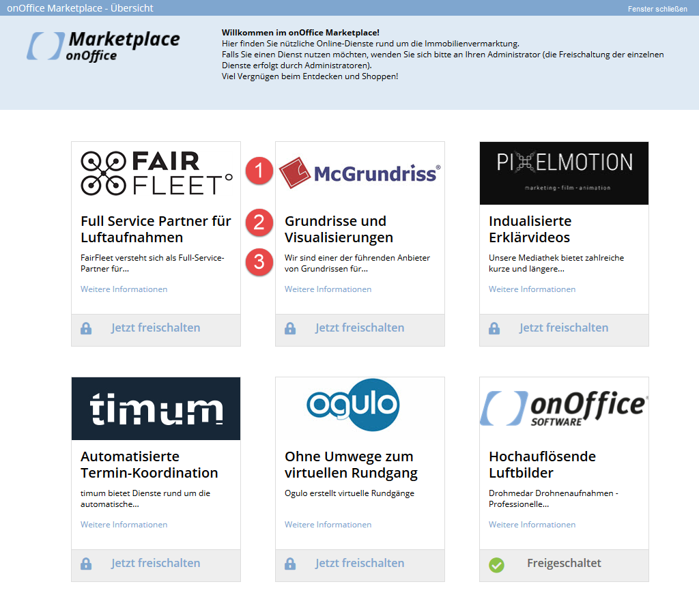Image resolution: width=699 pixels, height=610 pixels.
Task: Click 'Jetzt freischalten' for timum
Action: (x=156, y=563)
